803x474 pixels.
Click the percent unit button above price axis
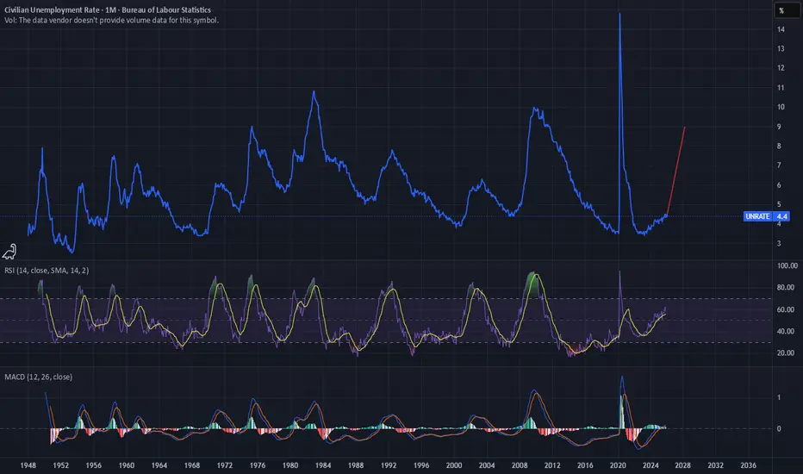click(781, 11)
